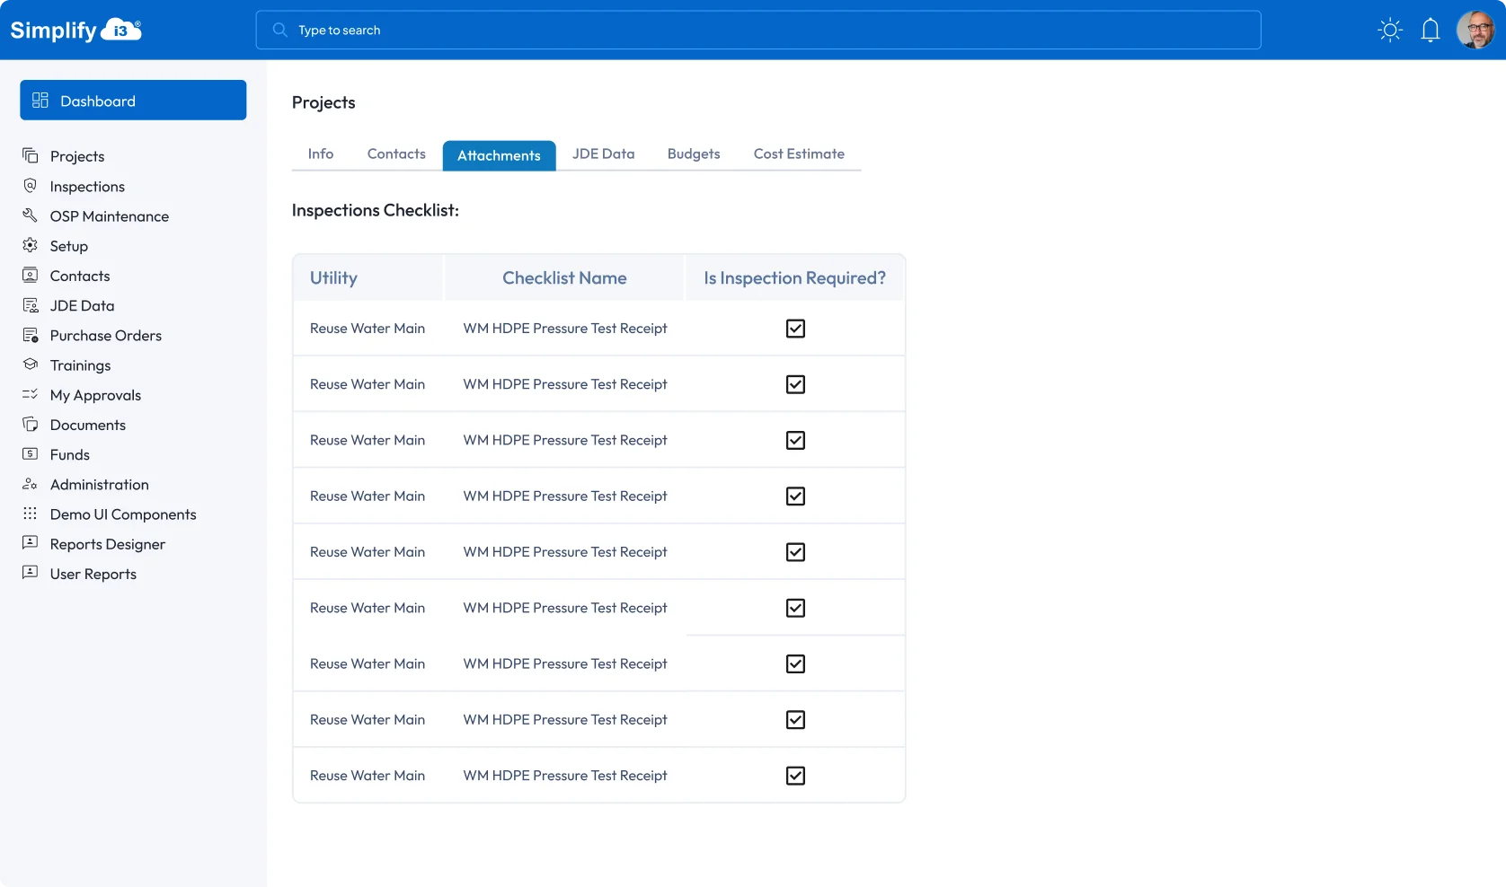Viewport: 1506px width, 887px height.
Task: Click the Inspections shield icon in sidebar
Action: 31,186
